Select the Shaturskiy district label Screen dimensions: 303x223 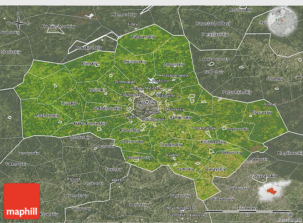point(262,112)
